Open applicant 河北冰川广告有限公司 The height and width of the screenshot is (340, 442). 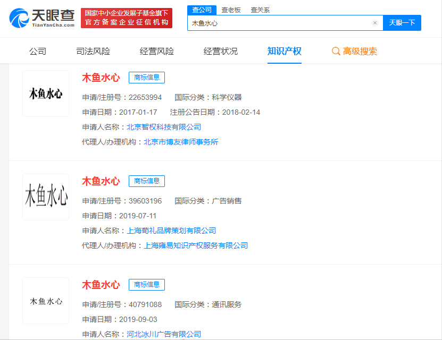164,334
